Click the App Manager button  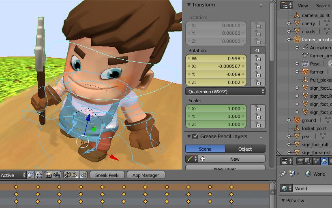[146, 175]
